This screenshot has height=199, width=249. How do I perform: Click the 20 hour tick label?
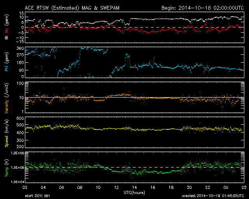pos(189,188)
